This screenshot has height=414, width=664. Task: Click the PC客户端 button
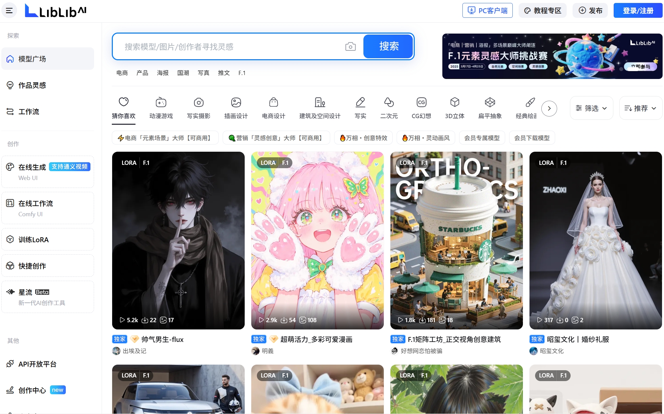[487, 11]
